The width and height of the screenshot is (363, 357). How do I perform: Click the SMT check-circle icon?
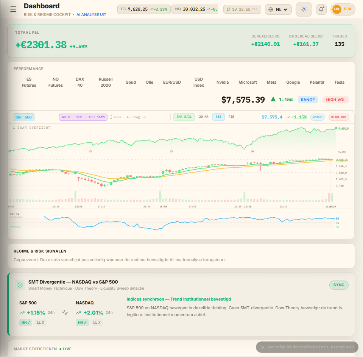click(x=20, y=285)
